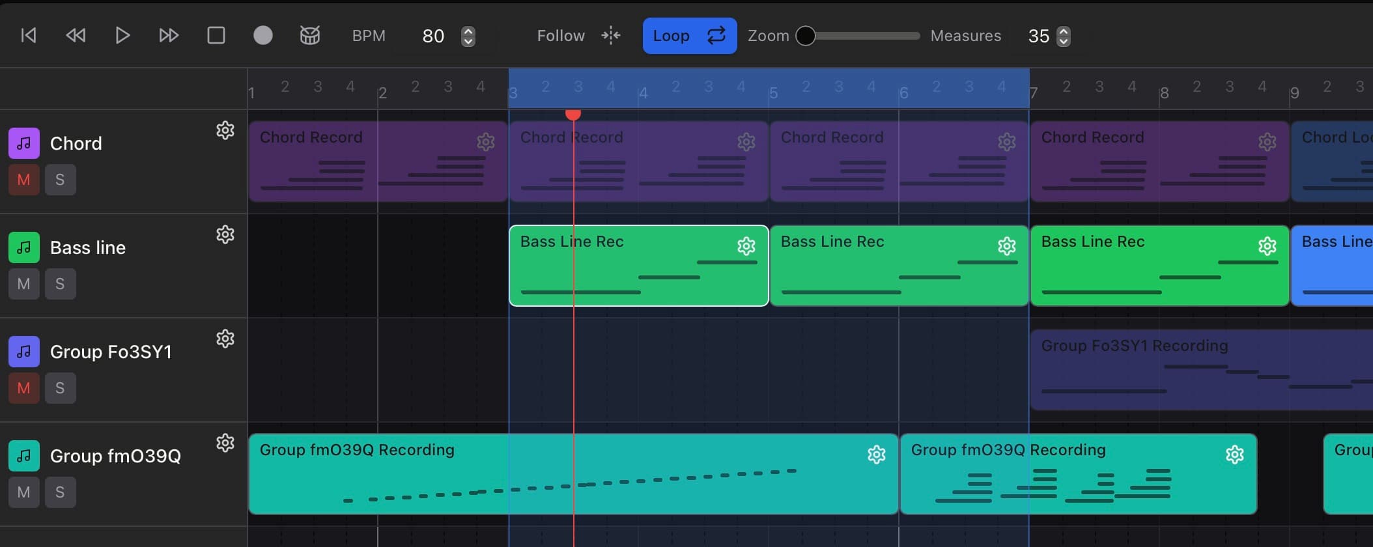Click the blue loop region in the ruler
The width and height of the screenshot is (1373, 547).
[x=769, y=88]
